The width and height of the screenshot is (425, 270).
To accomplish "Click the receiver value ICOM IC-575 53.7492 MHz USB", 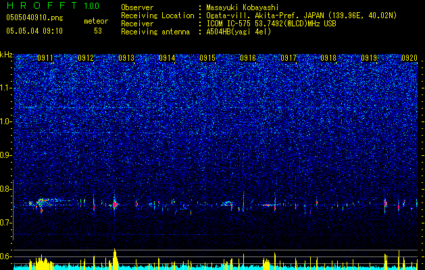I will pos(271,24).
